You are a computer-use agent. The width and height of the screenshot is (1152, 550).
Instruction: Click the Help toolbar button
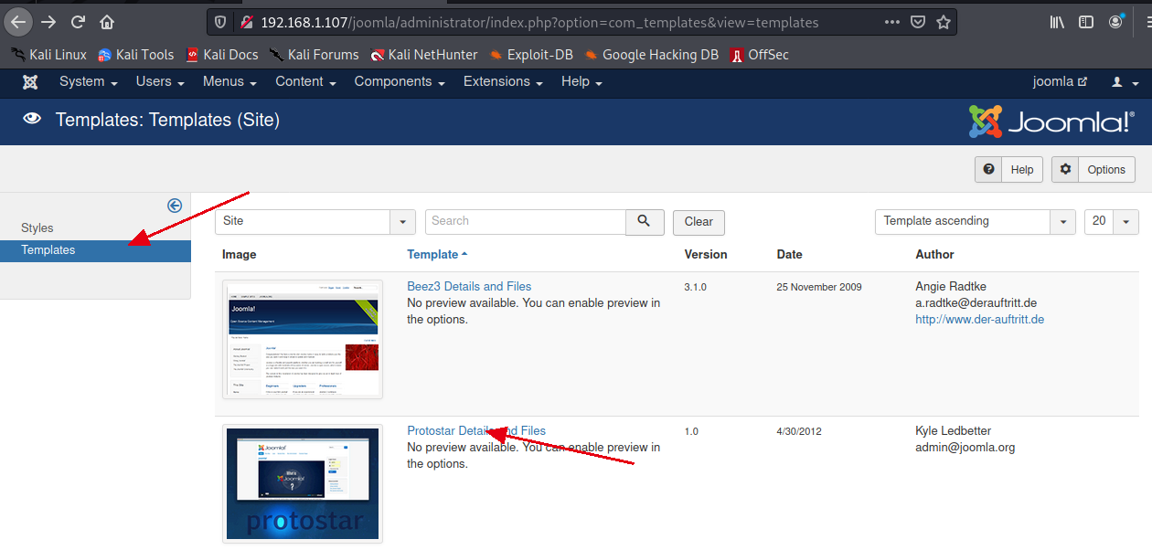click(1009, 169)
